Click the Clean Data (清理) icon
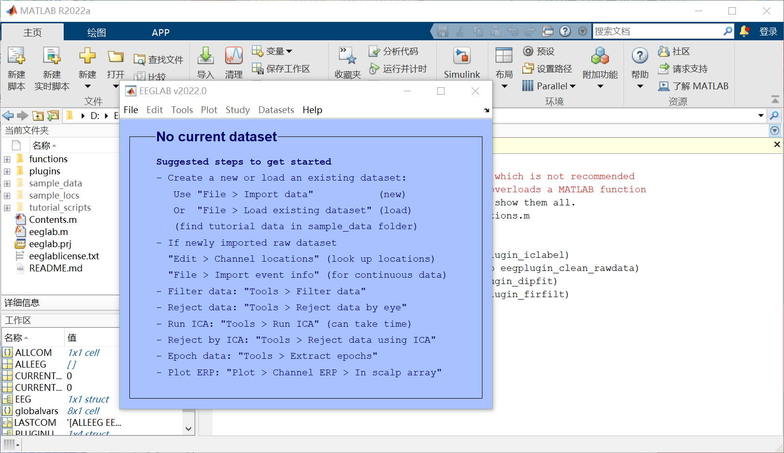Viewport: 784px width, 453px height. coord(234,56)
